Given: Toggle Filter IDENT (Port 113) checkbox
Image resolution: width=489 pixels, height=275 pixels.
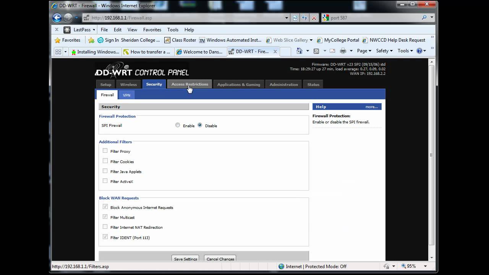Looking at the screenshot, I should click(x=105, y=237).
